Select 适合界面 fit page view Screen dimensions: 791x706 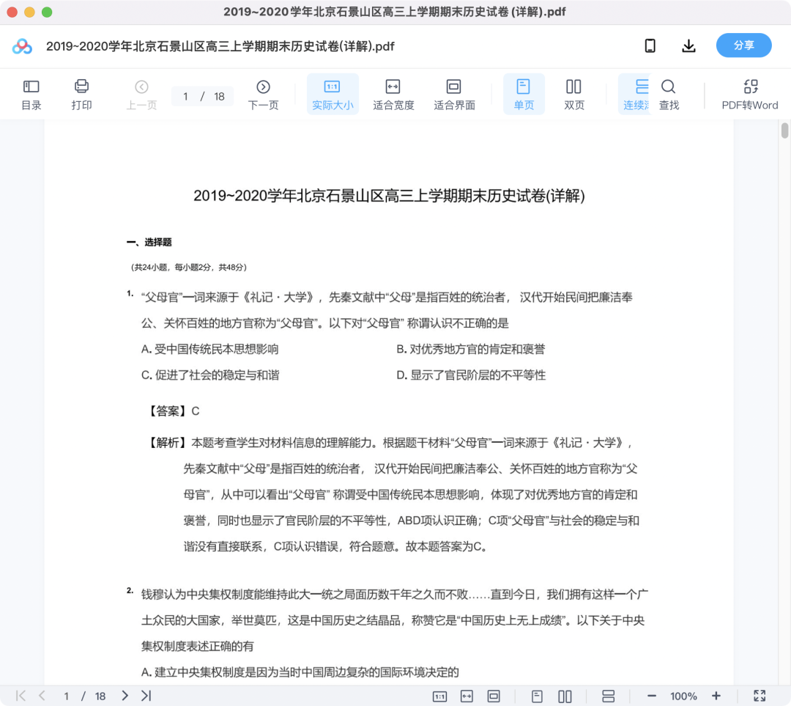tap(454, 95)
